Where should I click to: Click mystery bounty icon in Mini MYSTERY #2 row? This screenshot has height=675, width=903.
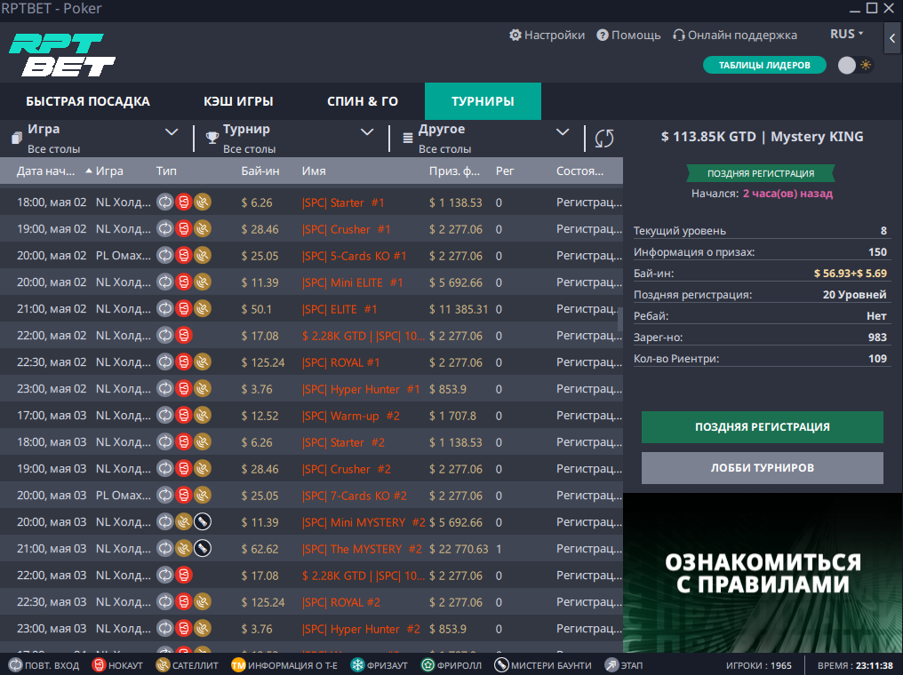(202, 522)
